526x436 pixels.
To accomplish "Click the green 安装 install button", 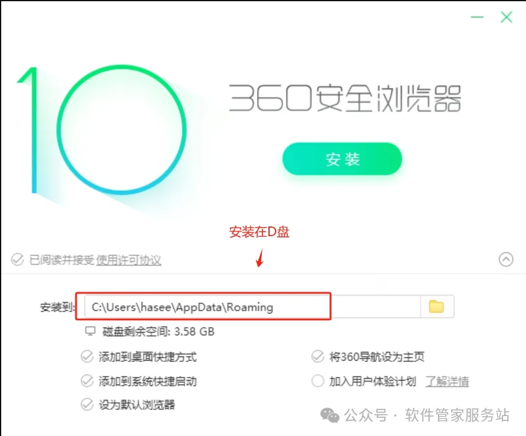I will 342,159.
